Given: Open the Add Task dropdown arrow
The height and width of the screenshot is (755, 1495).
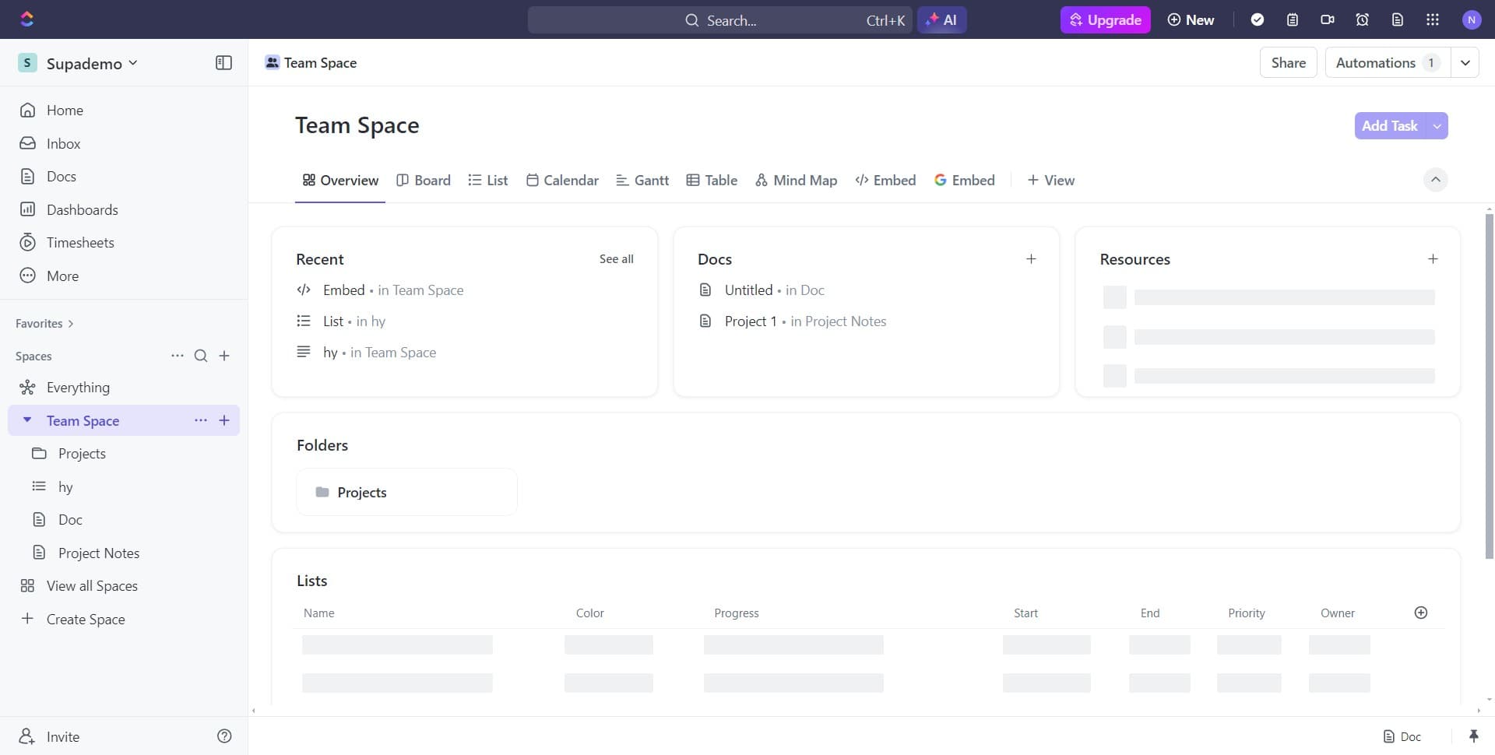Looking at the screenshot, I should click(1437, 125).
